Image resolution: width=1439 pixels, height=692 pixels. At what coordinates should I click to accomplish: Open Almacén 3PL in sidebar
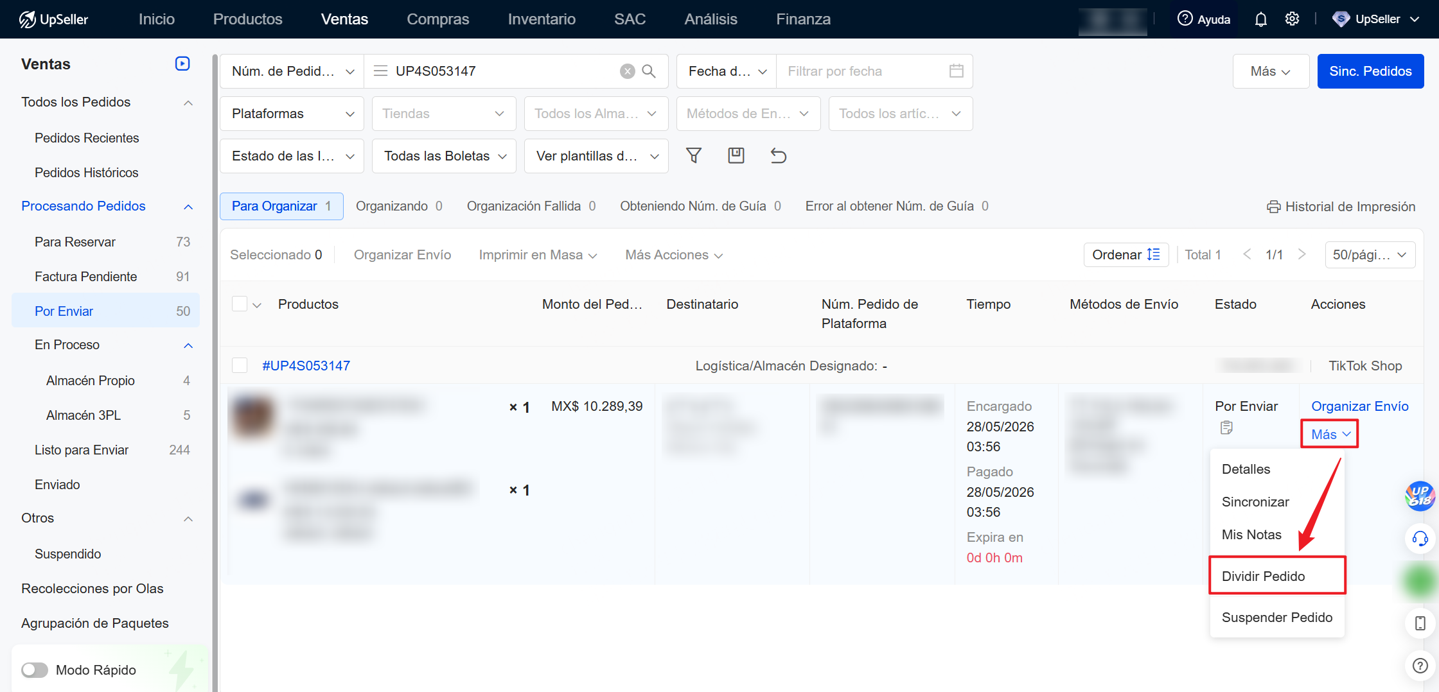(105, 415)
